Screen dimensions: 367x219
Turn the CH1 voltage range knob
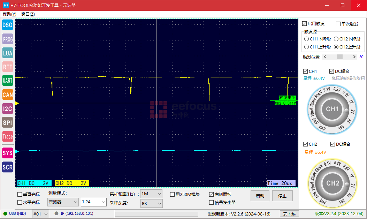click(332, 109)
